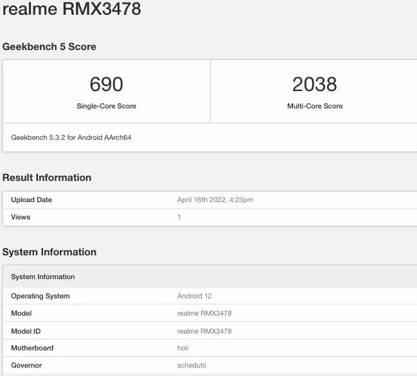417x376 pixels.
Task: Click the Governor label
Action: pyautogui.click(x=26, y=365)
